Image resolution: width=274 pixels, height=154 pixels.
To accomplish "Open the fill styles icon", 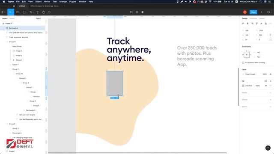I will coord(266,81).
